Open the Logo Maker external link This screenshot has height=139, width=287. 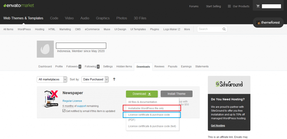[172, 29]
